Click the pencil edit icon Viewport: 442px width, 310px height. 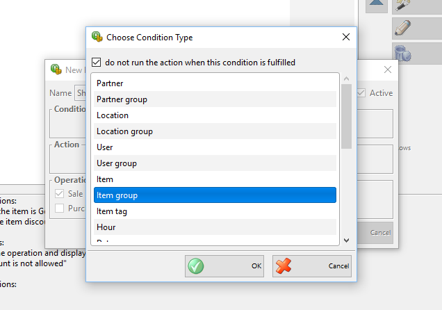(403, 28)
